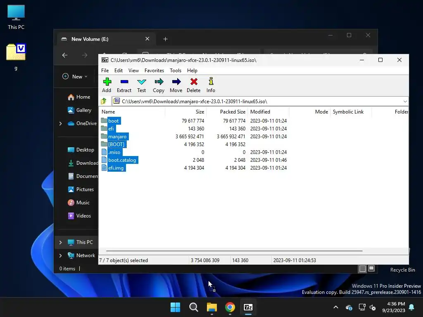Expand Network in Explorer sidebar
This screenshot has height=317, width=423.
(x=60, y=255)
